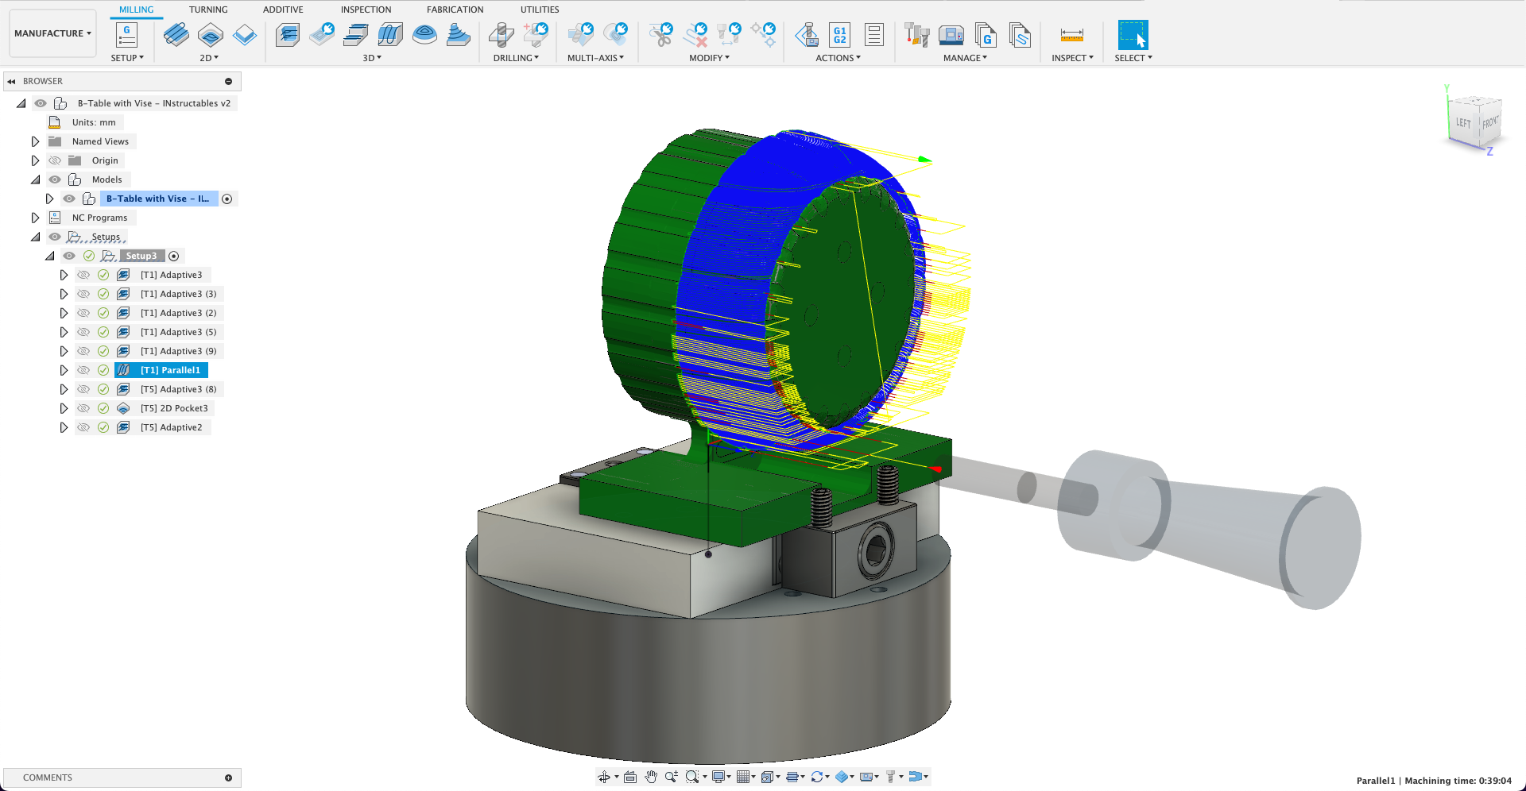Screen dimensions: 1526x791
Task: Collapse the Setups node
Action: 35,237
